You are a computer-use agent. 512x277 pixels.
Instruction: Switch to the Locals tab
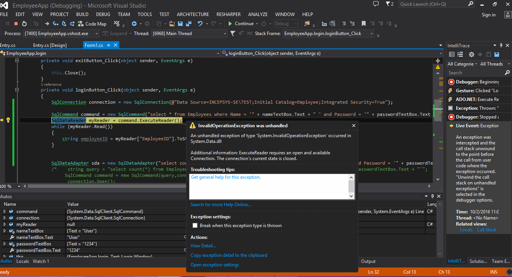coord(22,261)
